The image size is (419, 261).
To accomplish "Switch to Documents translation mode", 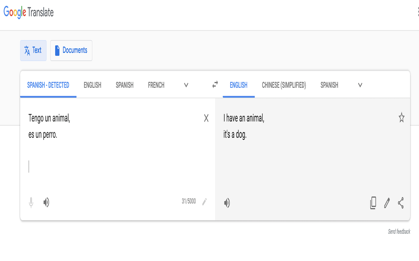I will (71, 51).
